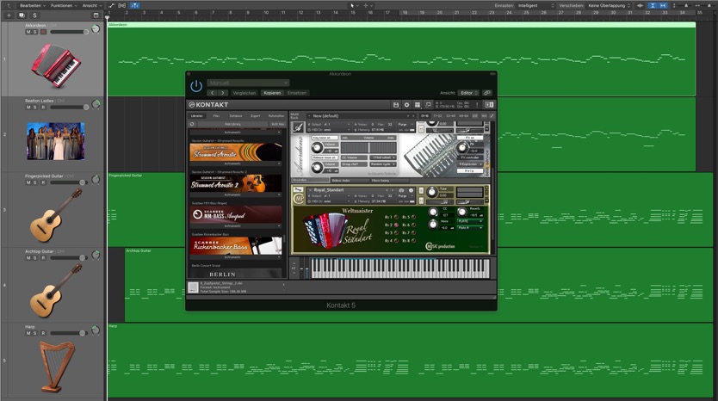
Task: Open the Bearbeiten menu
Action: click(x=33, y=5)
